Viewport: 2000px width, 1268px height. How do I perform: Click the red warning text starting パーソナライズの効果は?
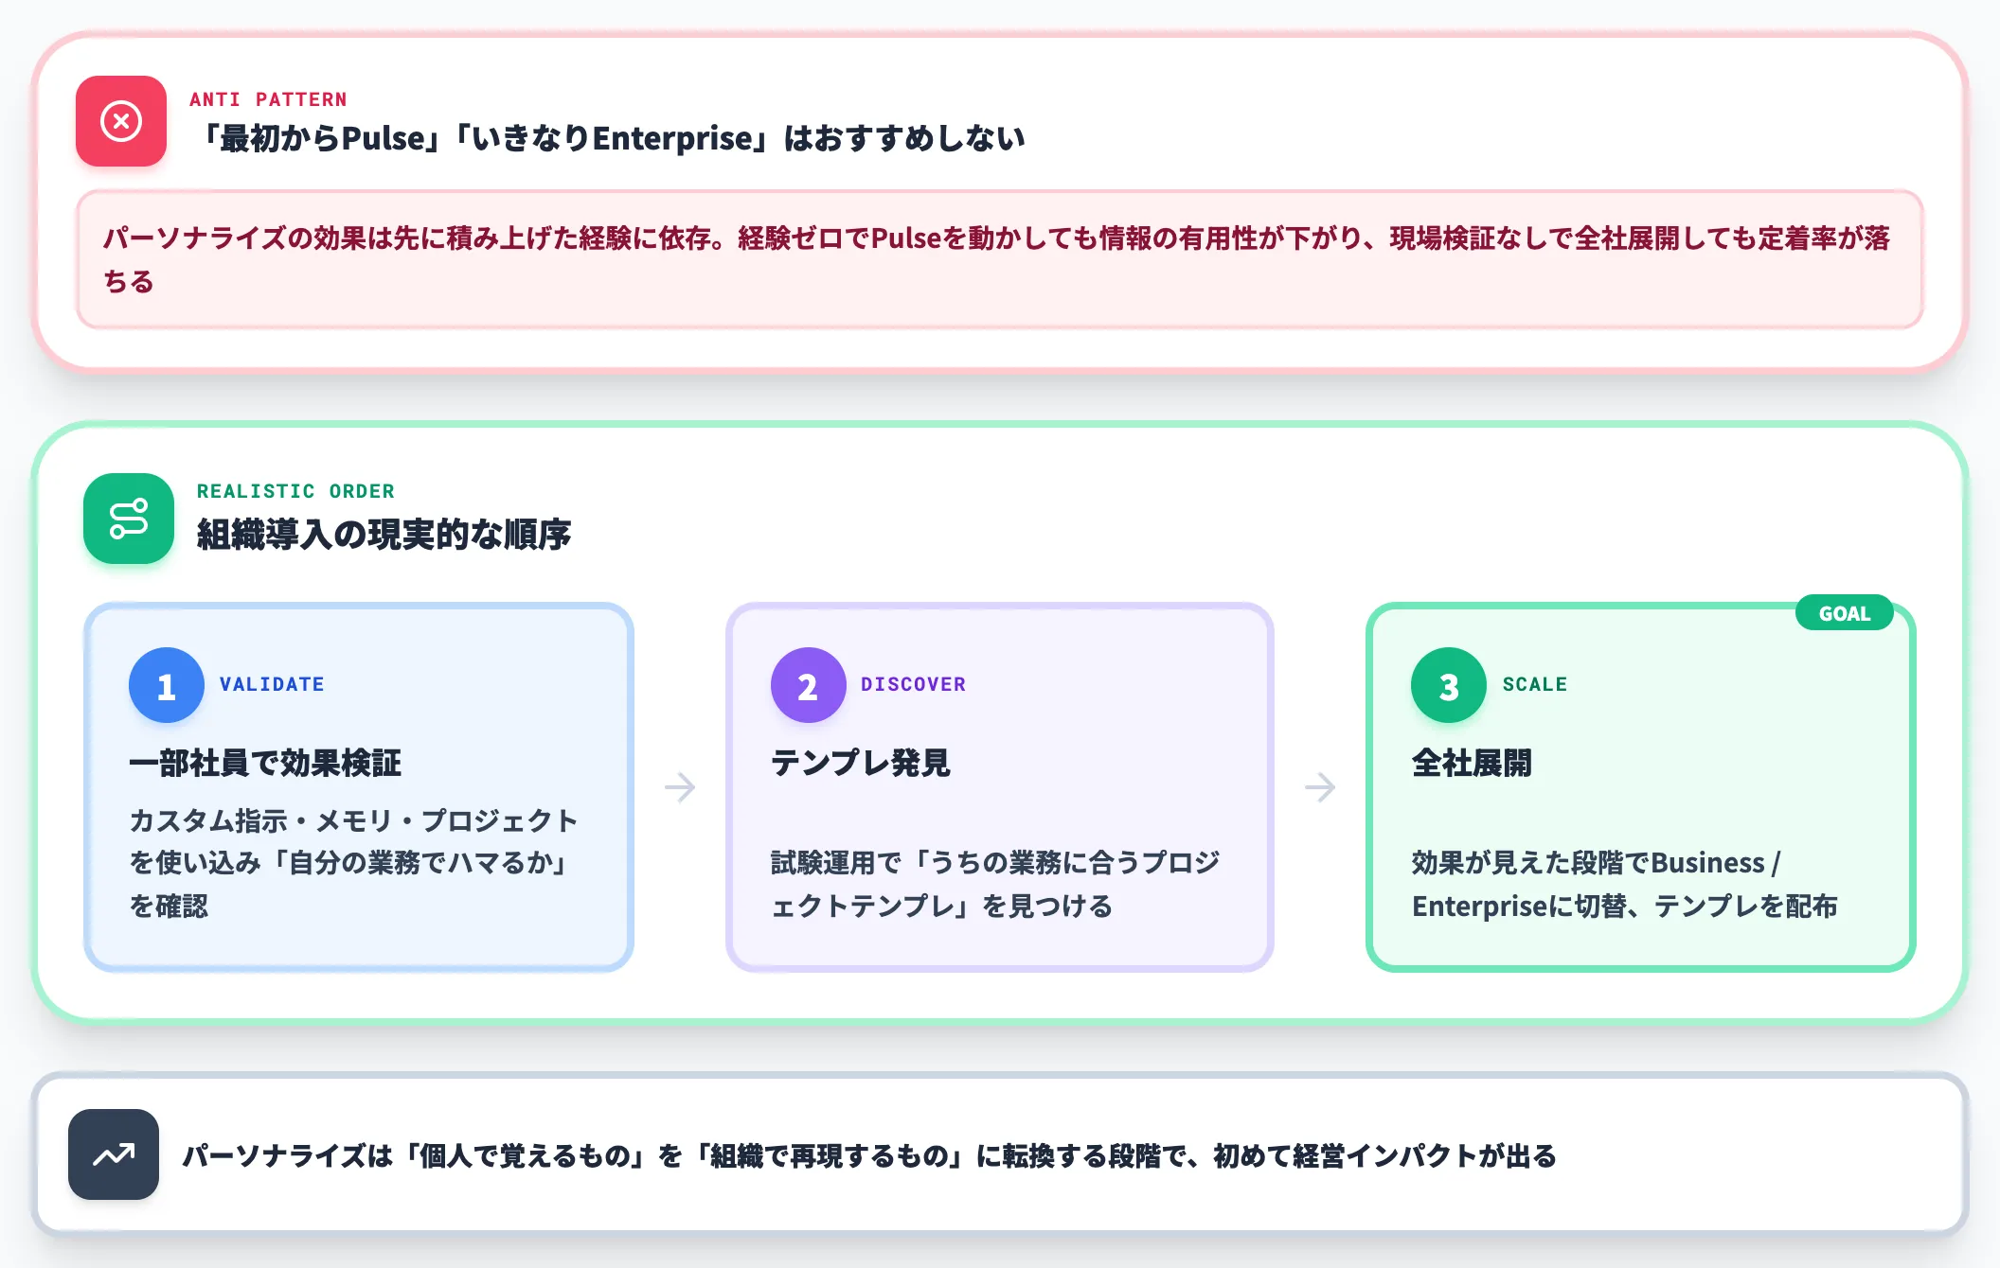coord(996,259)
